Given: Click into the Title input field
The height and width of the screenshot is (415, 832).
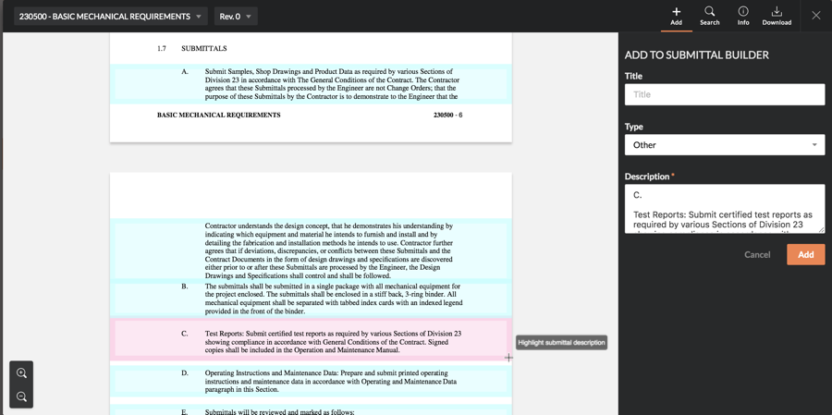Looking at the screenshot, I should (724, 94).
